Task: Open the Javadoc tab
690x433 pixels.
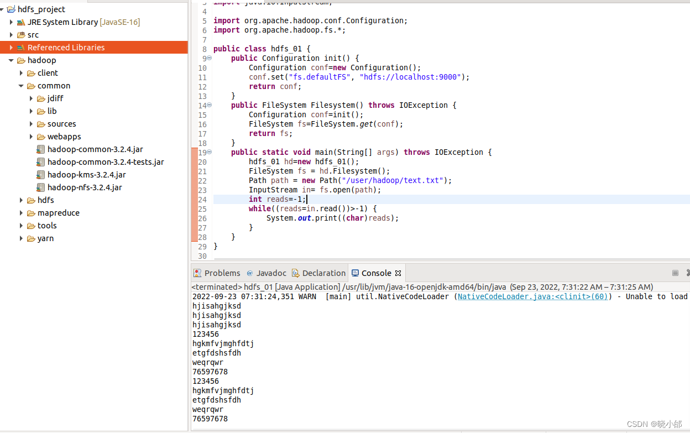Action: tap(271, 273)
